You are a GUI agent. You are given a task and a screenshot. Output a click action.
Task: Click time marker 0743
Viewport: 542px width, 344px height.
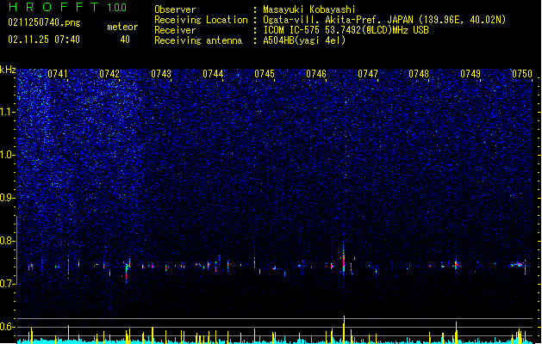point(161,74)
